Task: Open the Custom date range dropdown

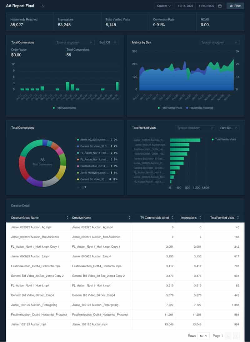Action: click(164, 6)
